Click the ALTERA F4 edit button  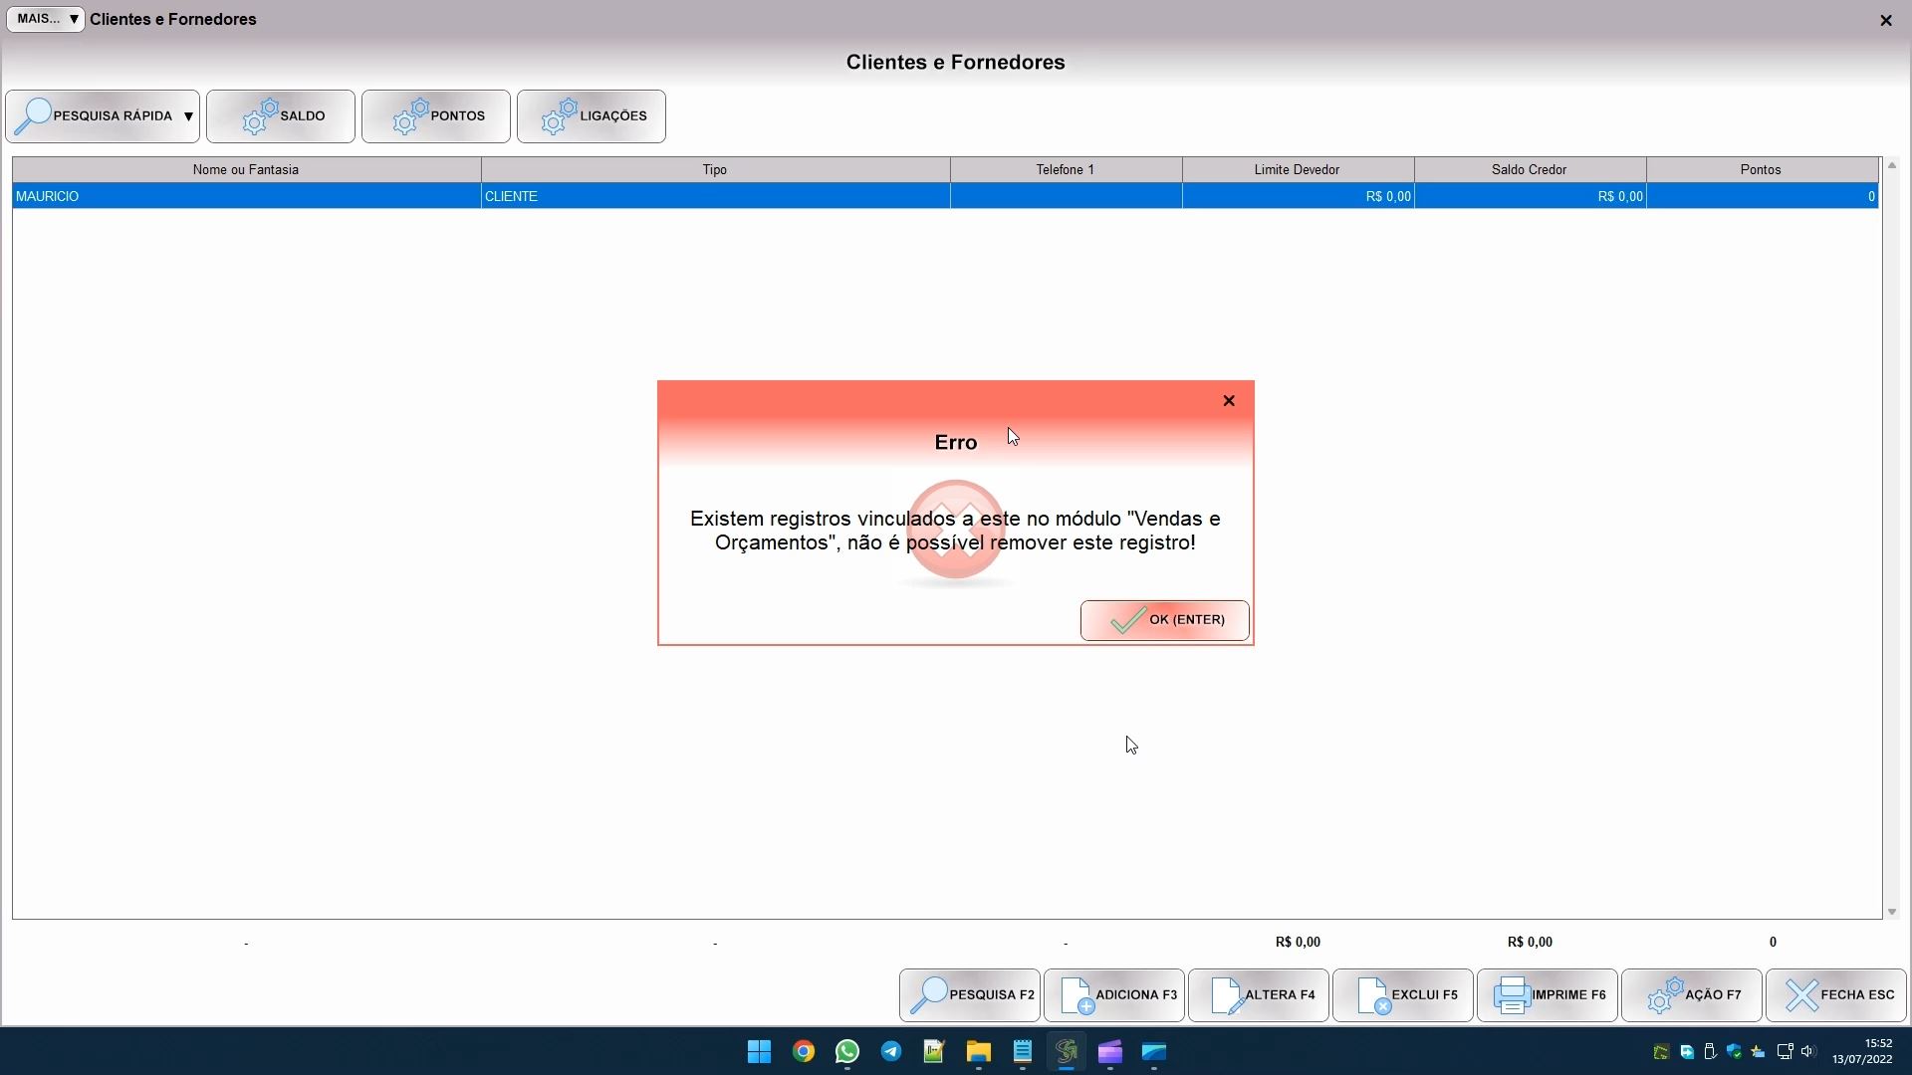1259,994
